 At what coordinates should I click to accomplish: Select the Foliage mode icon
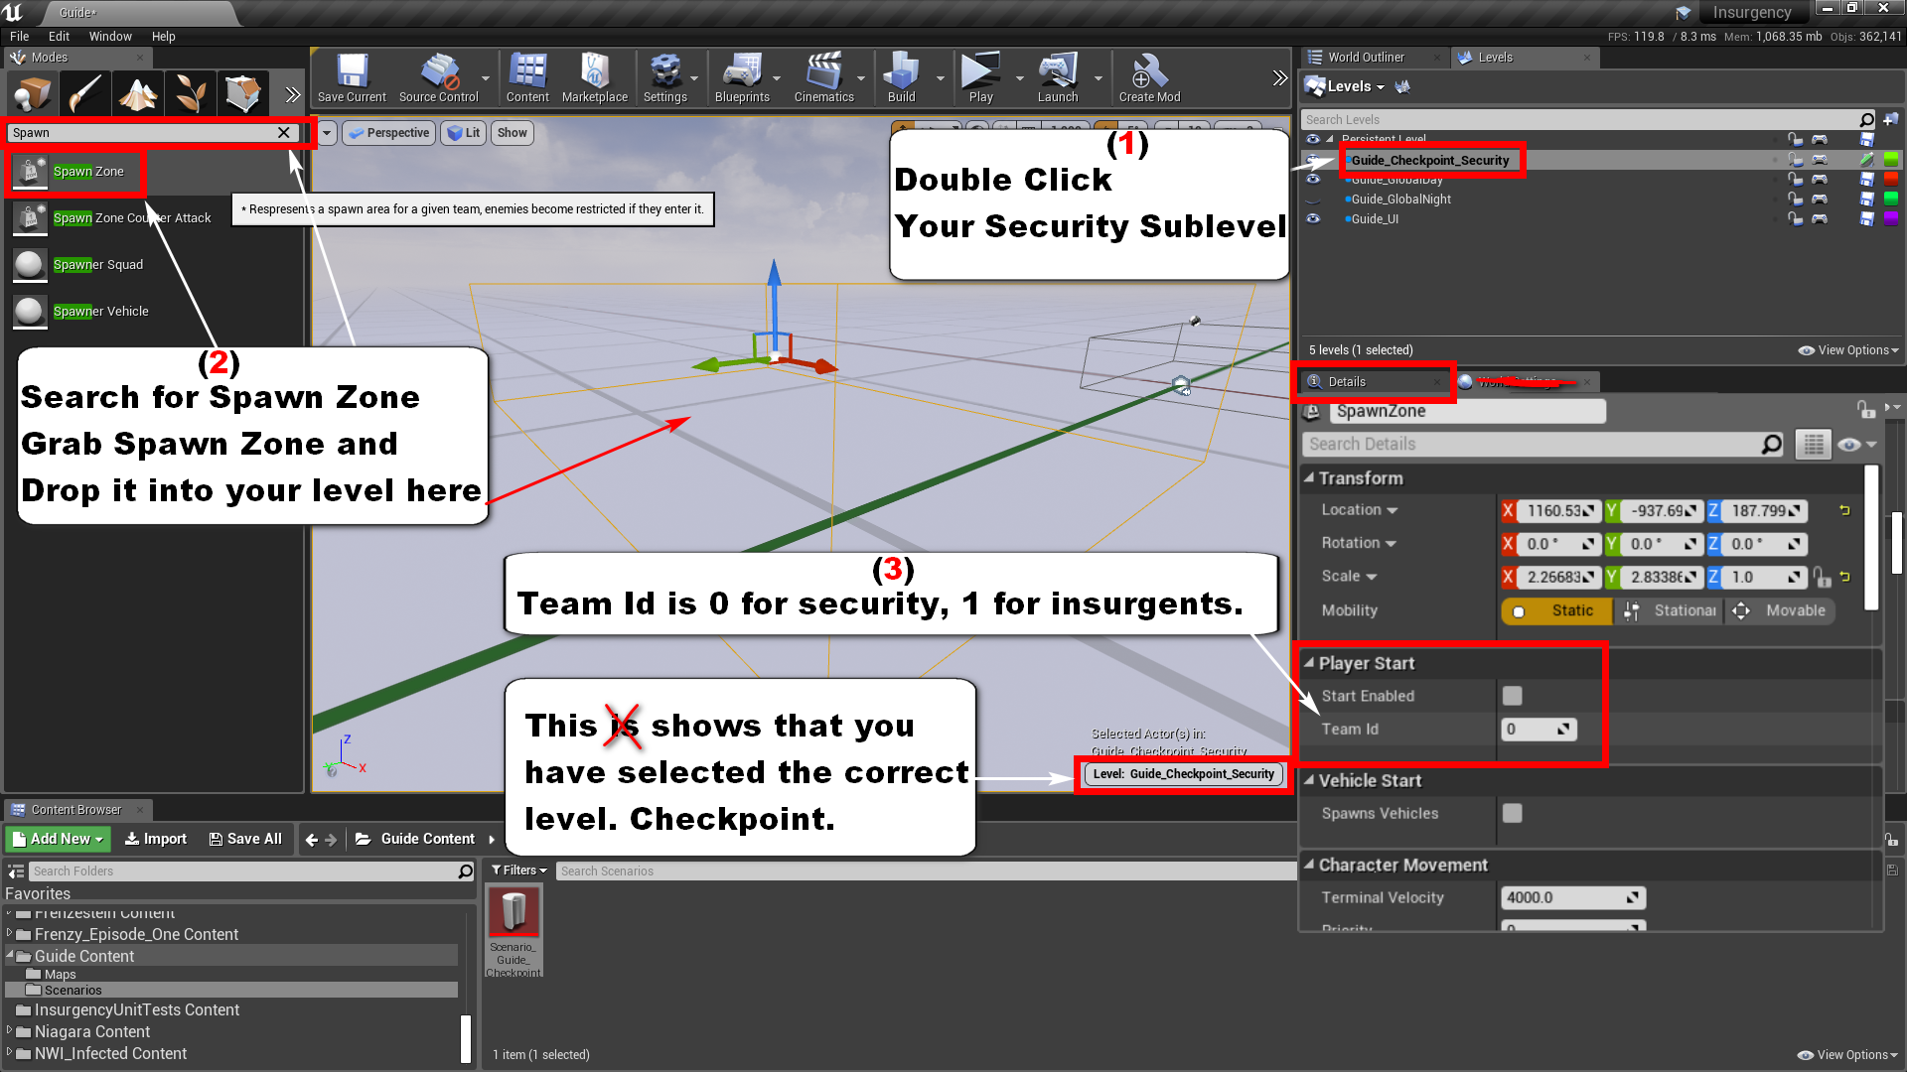(x=190, y=95)
